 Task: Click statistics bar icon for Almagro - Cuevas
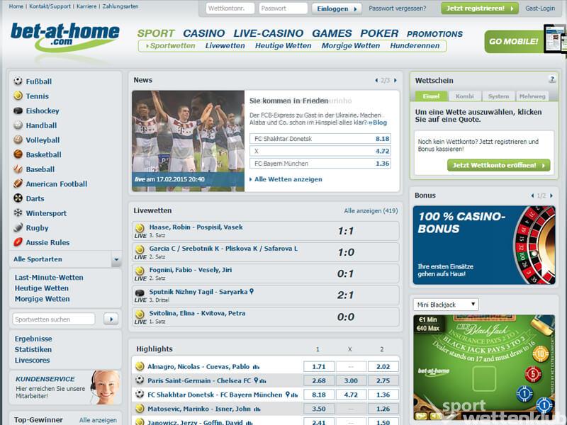point(256,367)
